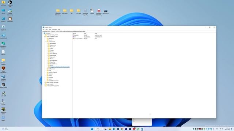Open the Edit menu
Screen dimensions: 234x131
pyautogui.click(x=46, y=29)
